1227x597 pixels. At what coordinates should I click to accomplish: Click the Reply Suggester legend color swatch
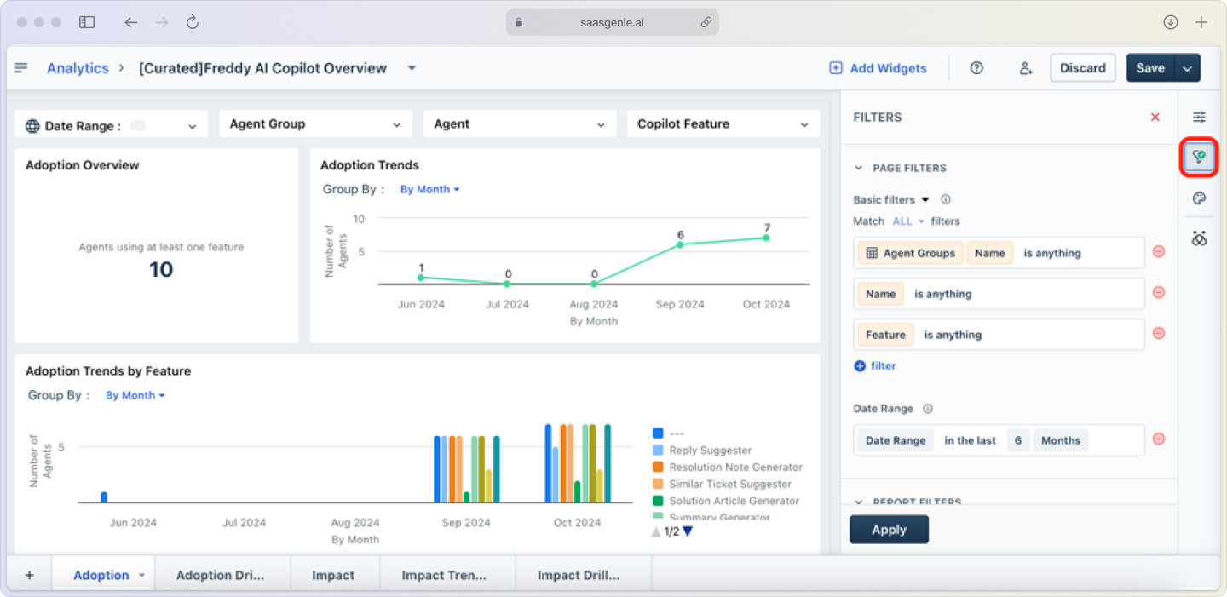[656, 450]
